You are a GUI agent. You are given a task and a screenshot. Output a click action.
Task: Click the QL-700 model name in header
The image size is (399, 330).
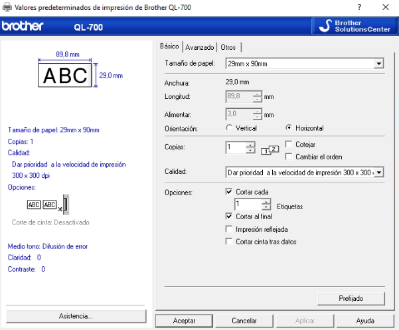88,27
